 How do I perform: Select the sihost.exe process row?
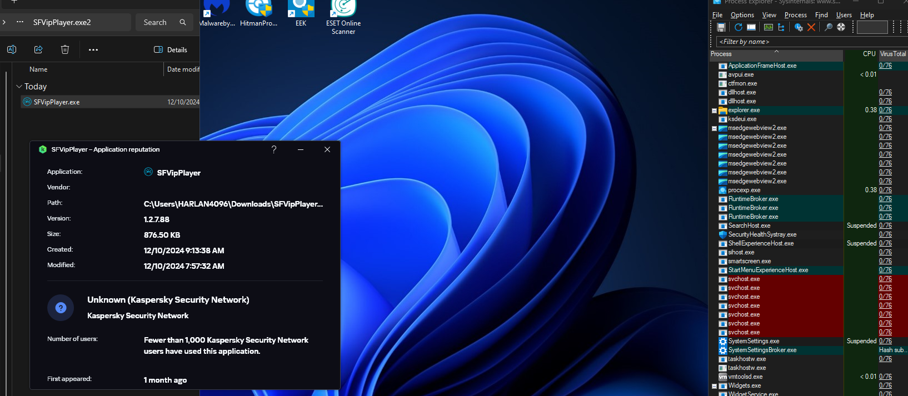click(x=809, y=252)
